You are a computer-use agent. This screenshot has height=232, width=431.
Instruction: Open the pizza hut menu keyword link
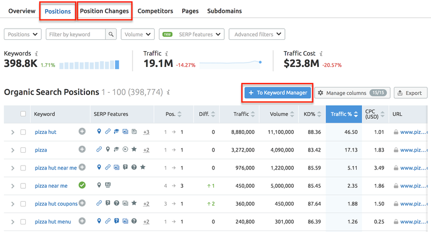(x=53, y=222)
